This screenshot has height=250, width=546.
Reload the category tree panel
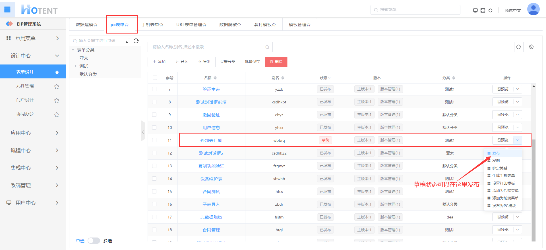pyautogui.click(x=136, y=41)
